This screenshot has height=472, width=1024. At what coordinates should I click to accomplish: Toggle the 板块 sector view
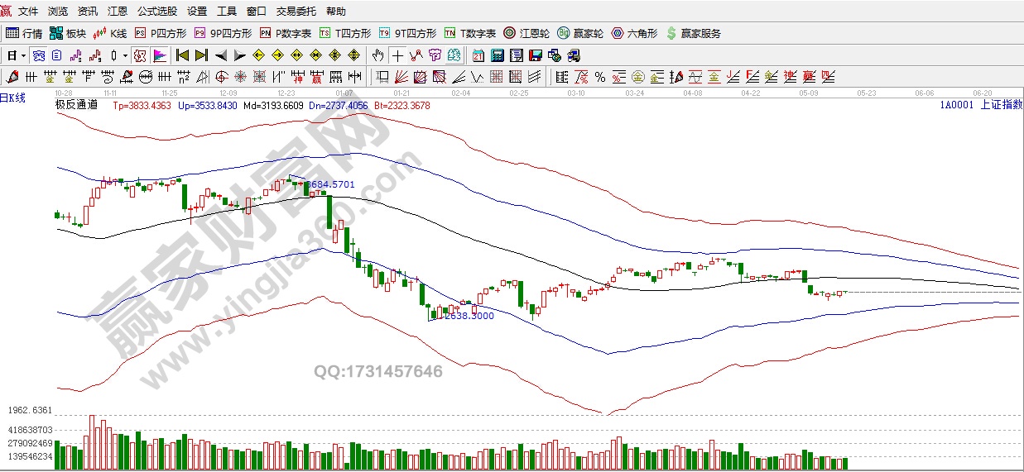click(68, 33)
